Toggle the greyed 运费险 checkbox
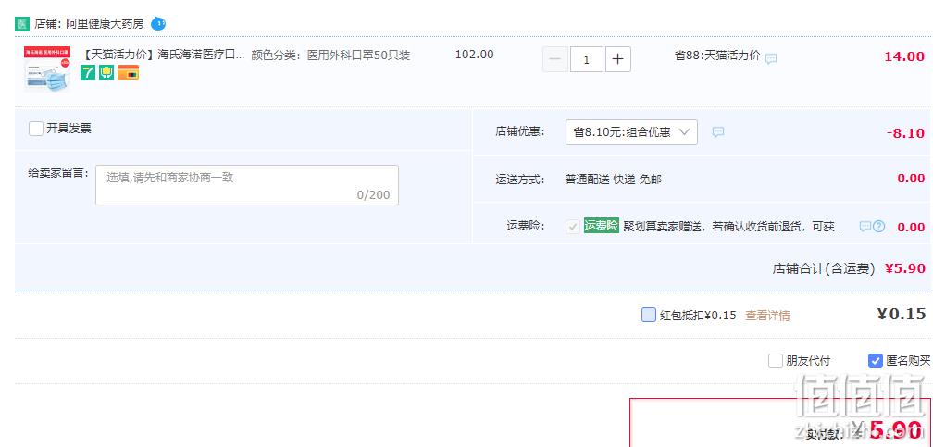The height and width of the screenshot is (447, 933). (x=572, y=227)
